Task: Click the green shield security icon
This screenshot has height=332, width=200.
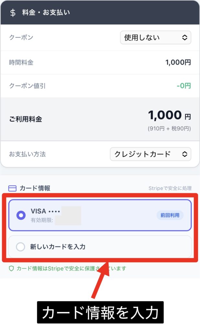Action: 11,268
